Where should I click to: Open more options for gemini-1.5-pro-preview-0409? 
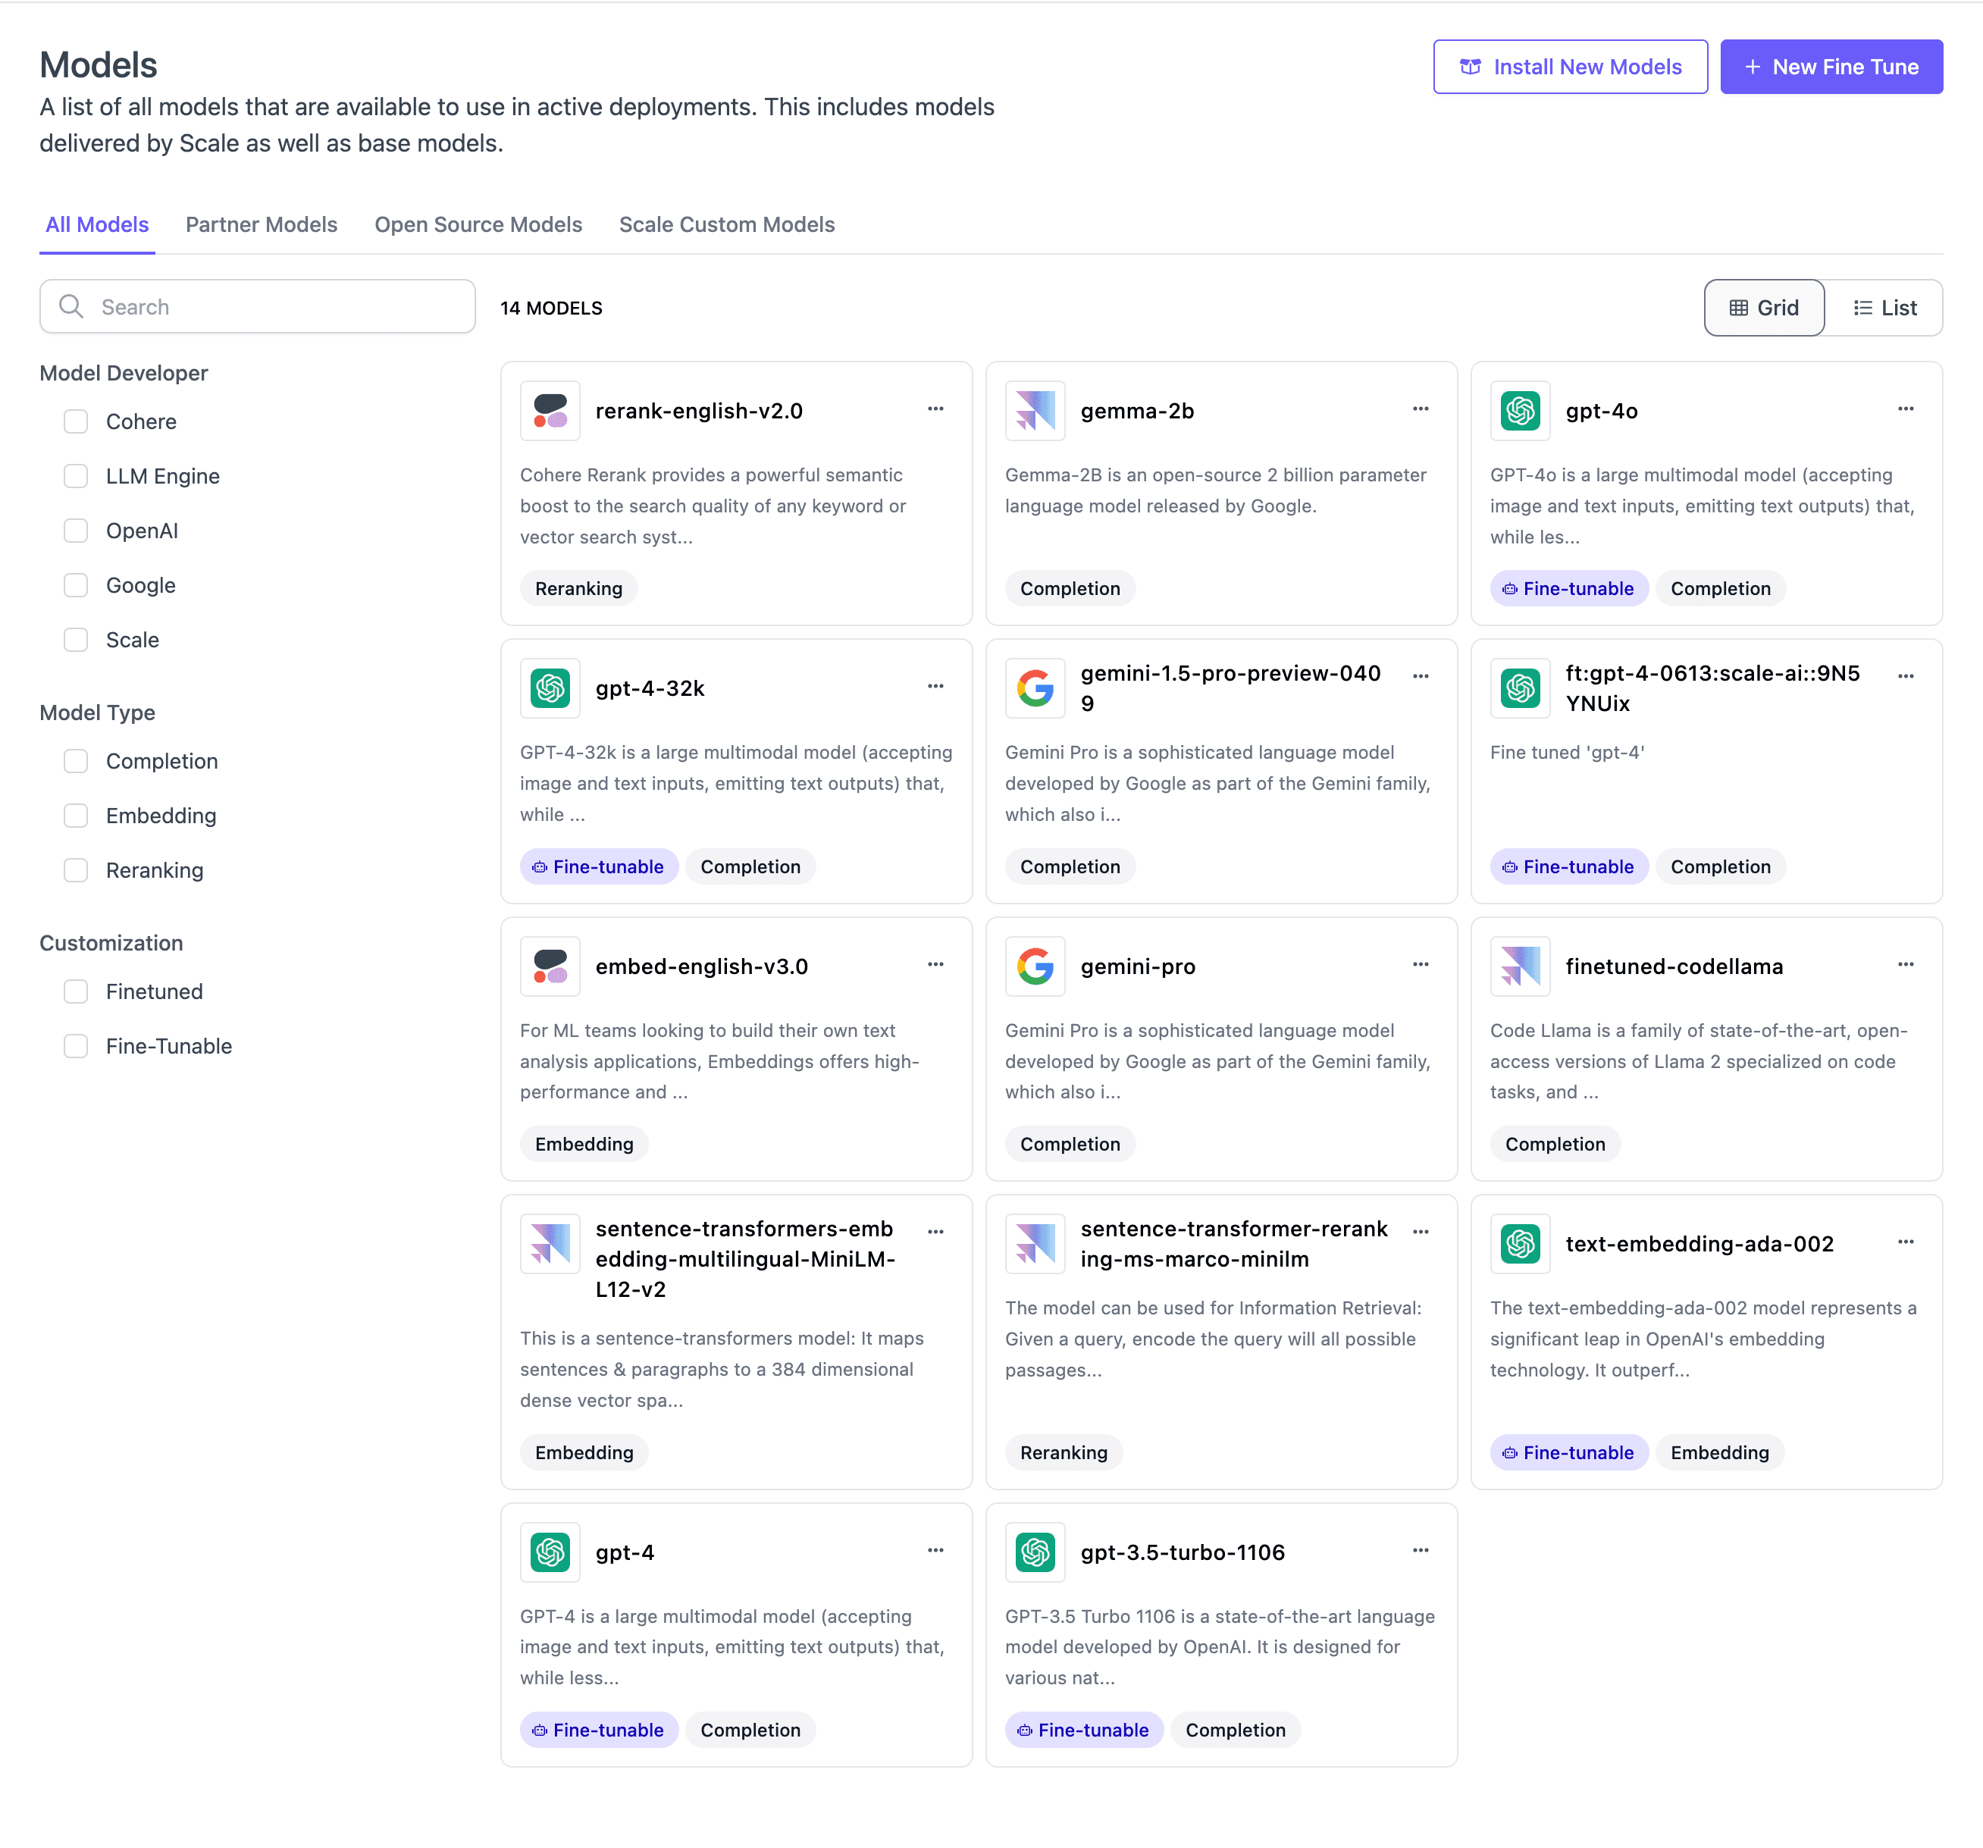(1421, 676)
